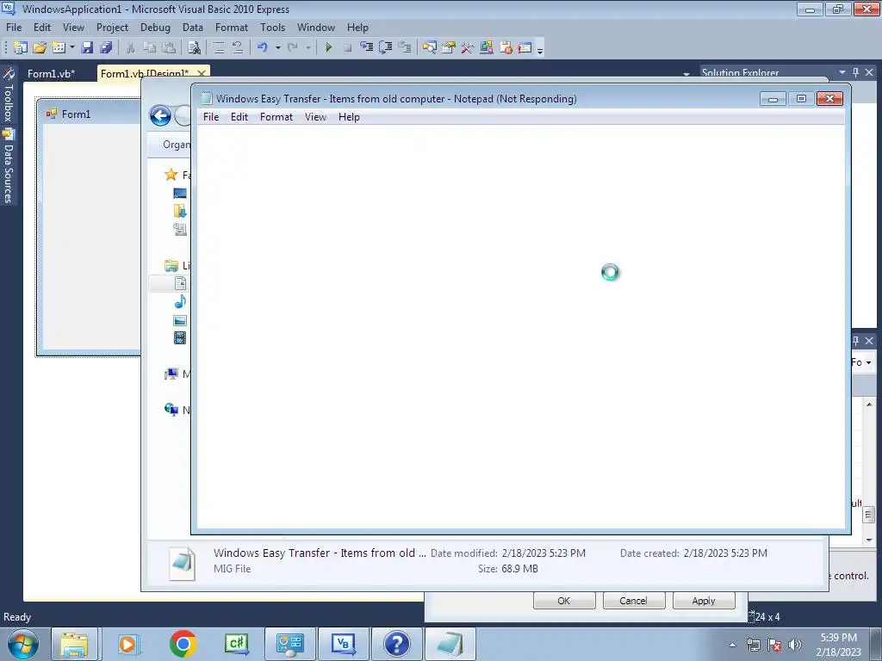
Task: Expand the Data Sources side tab
Action: [x=9, y=166]
